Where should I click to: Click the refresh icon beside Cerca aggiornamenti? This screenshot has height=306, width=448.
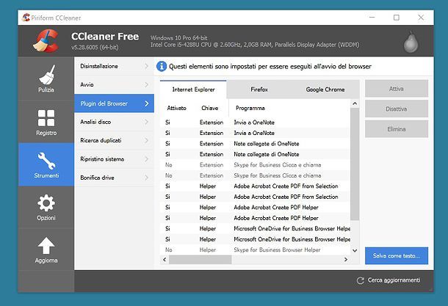click(360, 280)
